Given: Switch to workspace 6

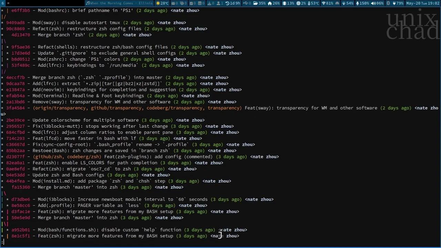Looking at the screenshot, I should click(x=2, y=3).
